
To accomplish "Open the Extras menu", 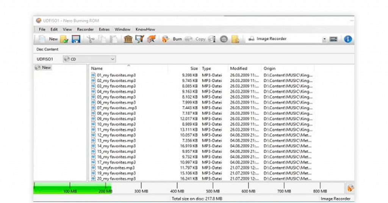I will (104, 29).
